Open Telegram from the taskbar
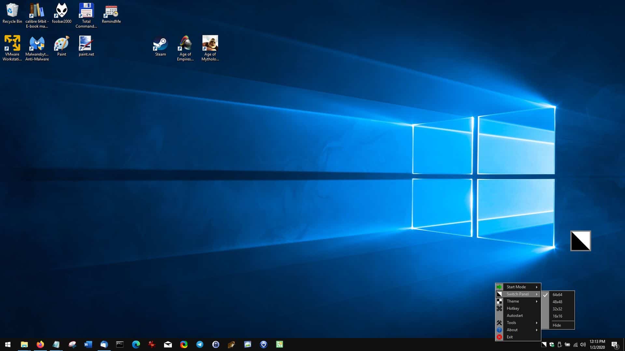Viewport: 625px width, 351px height. point(200,344)
